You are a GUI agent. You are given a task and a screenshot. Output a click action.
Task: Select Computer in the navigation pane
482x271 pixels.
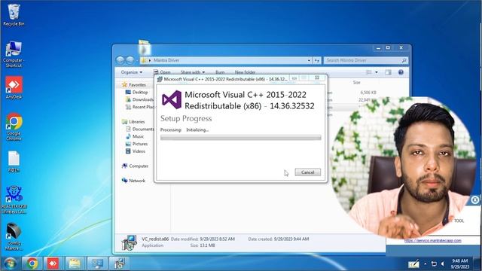coord(136,166)
